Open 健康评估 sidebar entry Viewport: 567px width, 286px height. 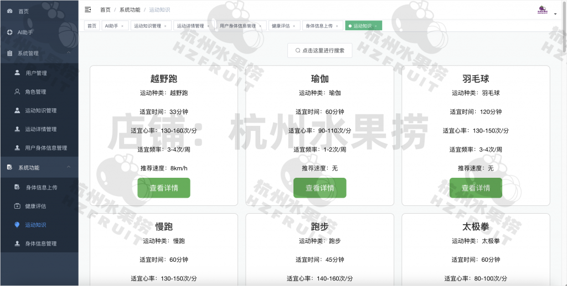39,206
